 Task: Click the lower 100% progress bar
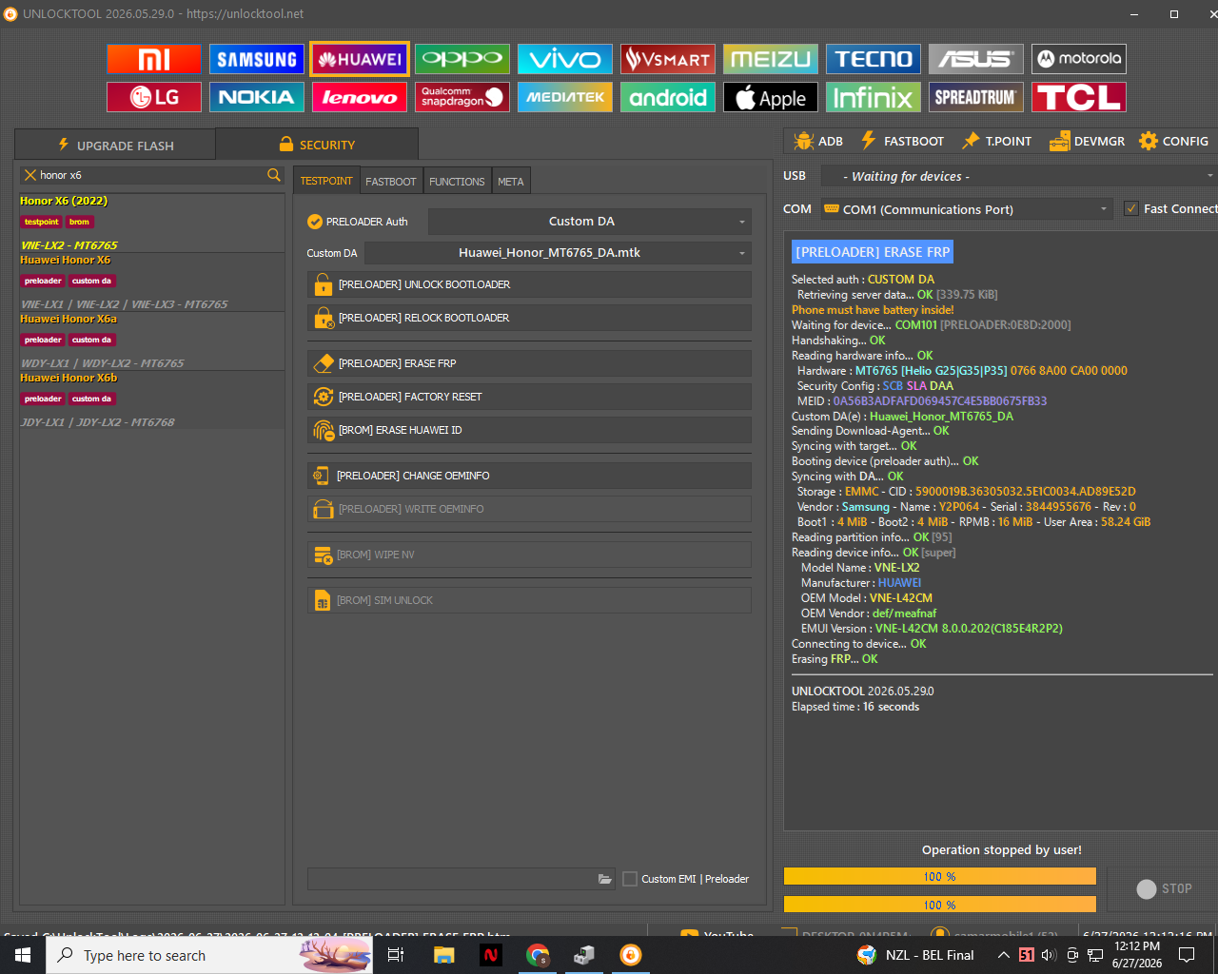click(939, 905)
